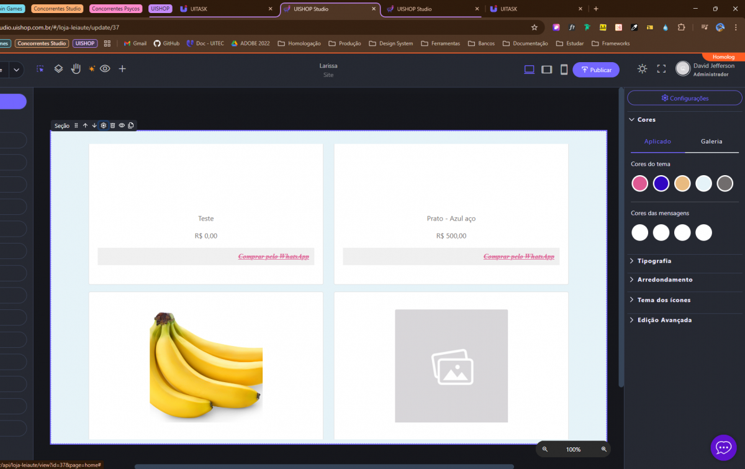Screen dimensions: 745x469
Task: Switch to mobile phone preview icon
Action: tap(564, 70)
